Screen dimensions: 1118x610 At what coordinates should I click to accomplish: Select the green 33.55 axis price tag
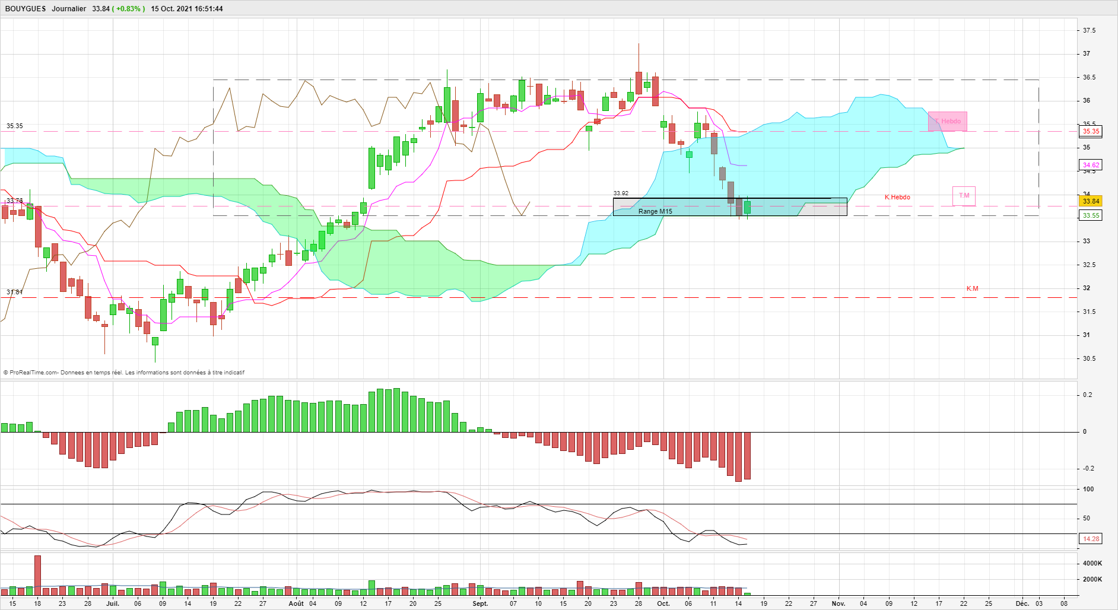click(x=1091, y=215)
